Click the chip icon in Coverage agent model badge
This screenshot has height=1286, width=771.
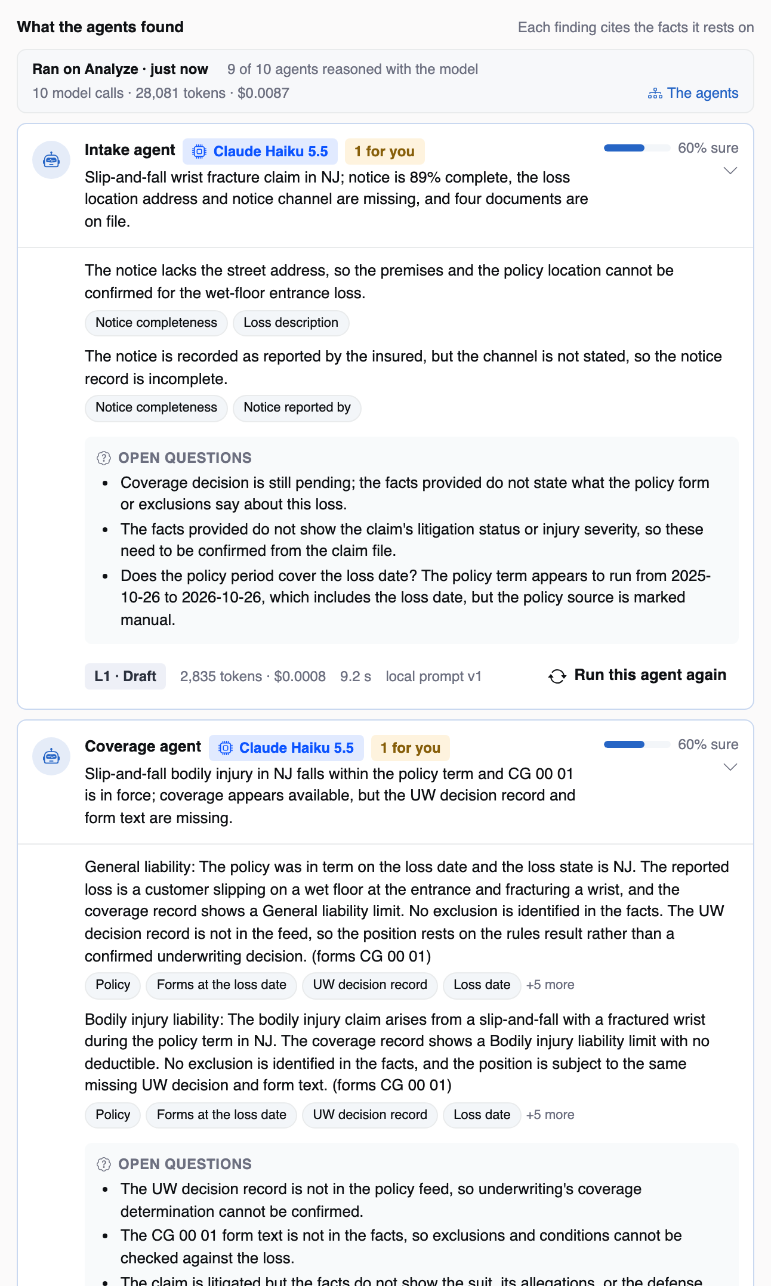[x=226, y=748]
